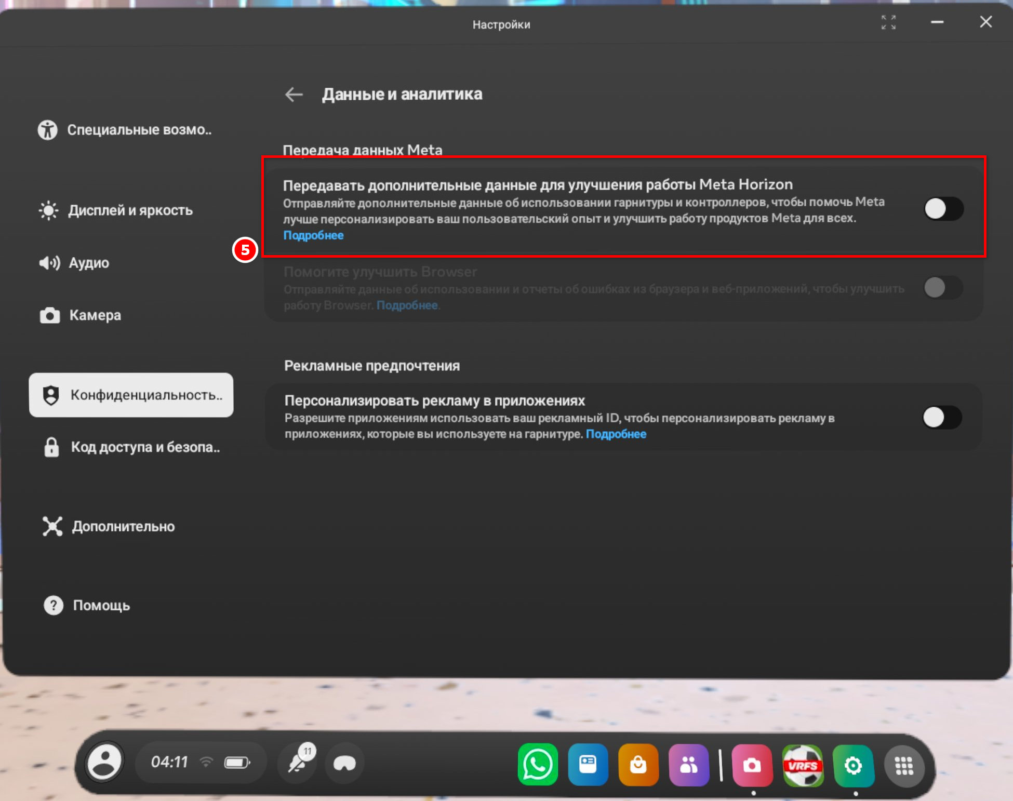Click the time and battery status panel
The height and width of the screenshot is (801, 1013).
tap(201, 762)
